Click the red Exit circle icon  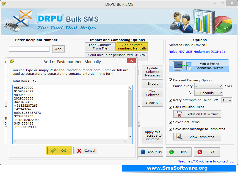200,152
